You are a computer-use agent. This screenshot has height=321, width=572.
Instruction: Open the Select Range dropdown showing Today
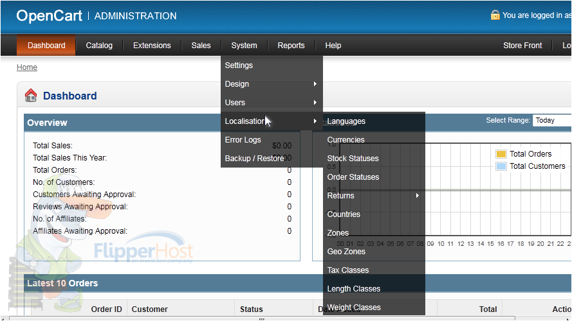[x=552, y=121]
